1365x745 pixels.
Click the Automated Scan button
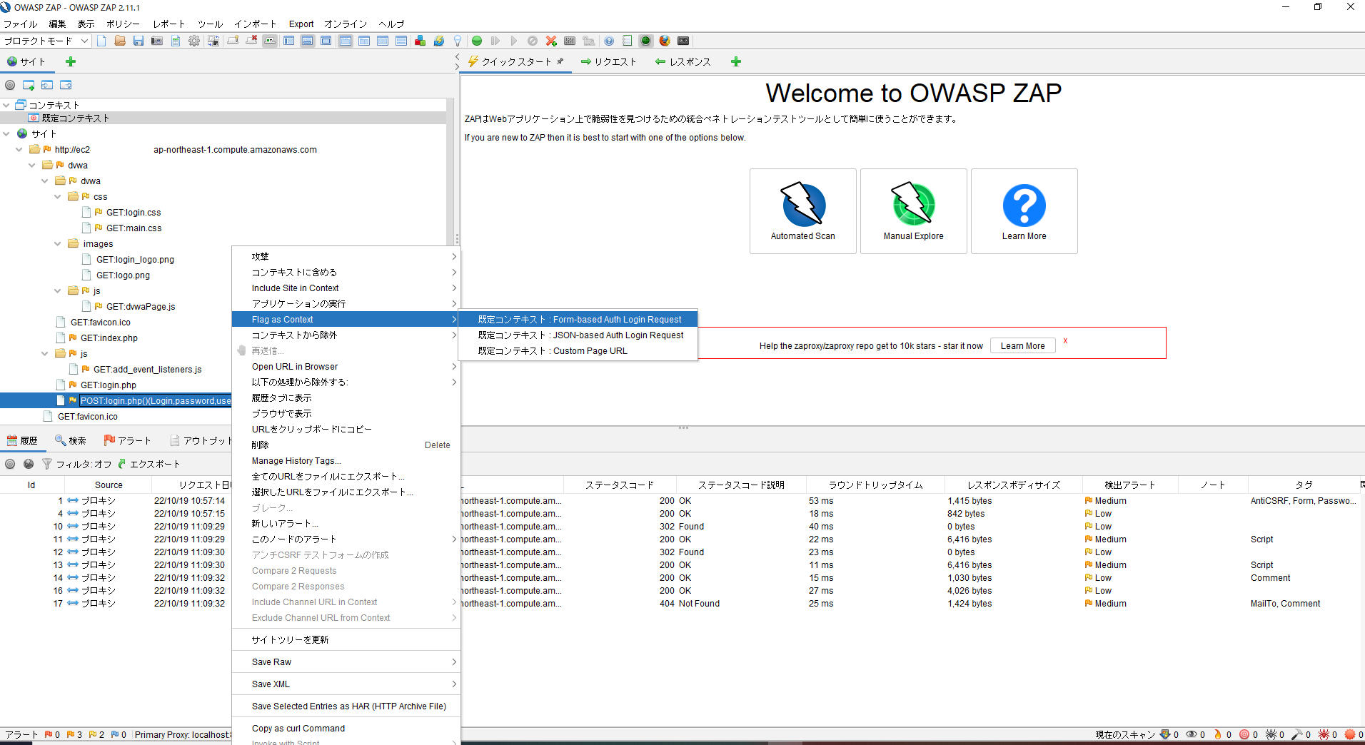[x=802, y=211]
